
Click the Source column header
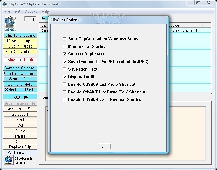click(x=185, y=25)
